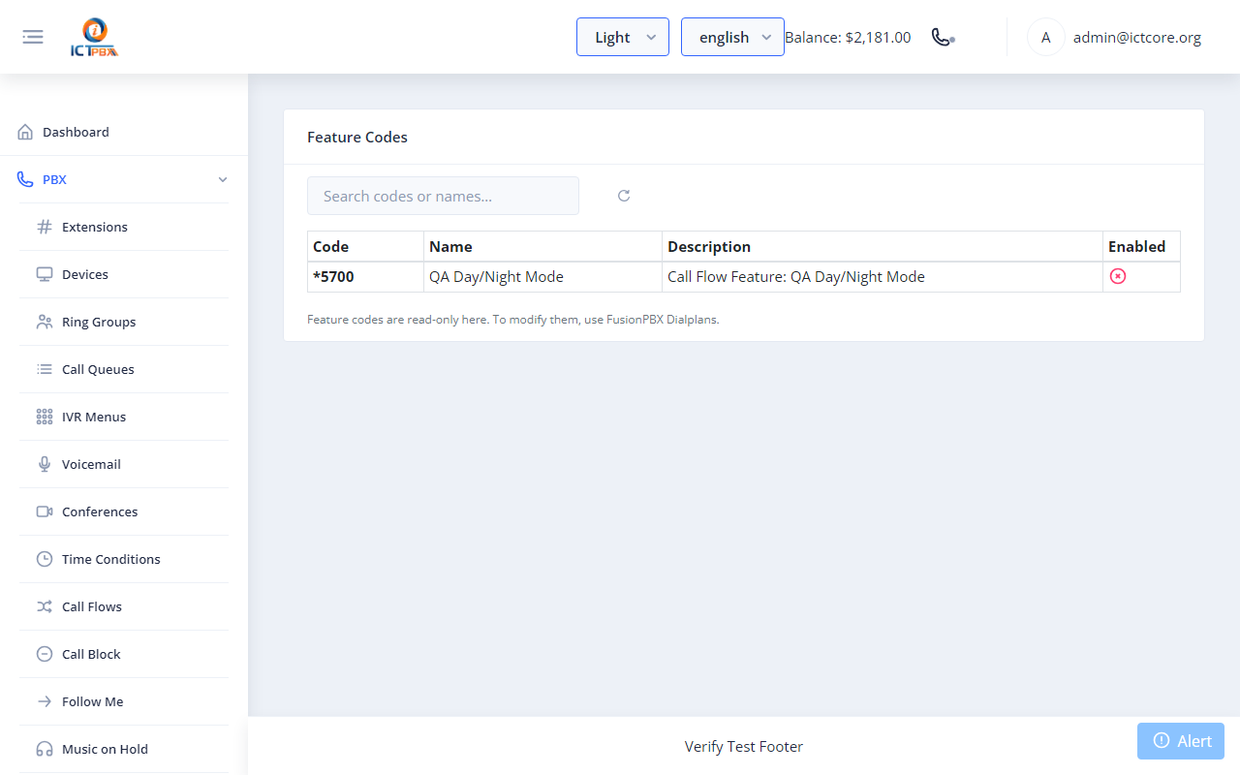Click the QA Day/Night Mode name cell
This screenshot has height=775, width=1240.
(x=542, y=277)
